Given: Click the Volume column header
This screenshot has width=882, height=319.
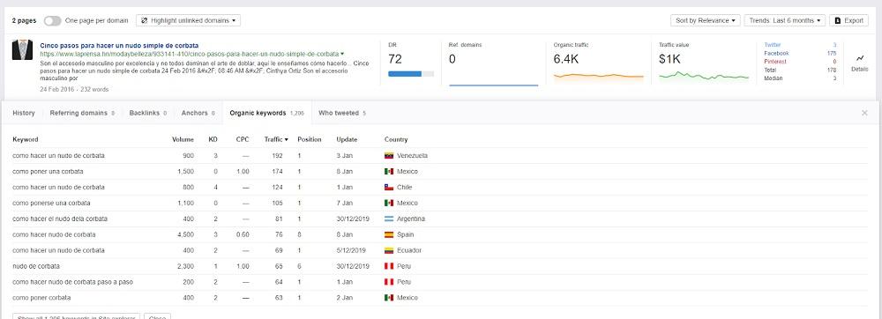Looking at the screenshot, I should click(183, 139).
